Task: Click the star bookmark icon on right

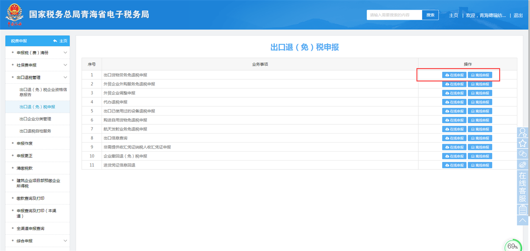Action: tap(523, 143)
